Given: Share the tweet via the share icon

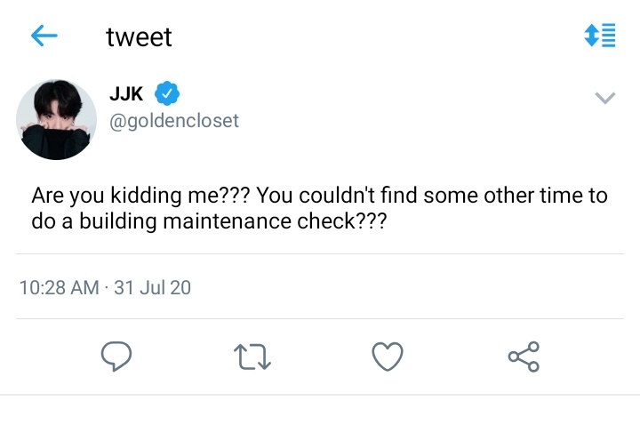Looking at the screenshot, I should click(524, 357).
